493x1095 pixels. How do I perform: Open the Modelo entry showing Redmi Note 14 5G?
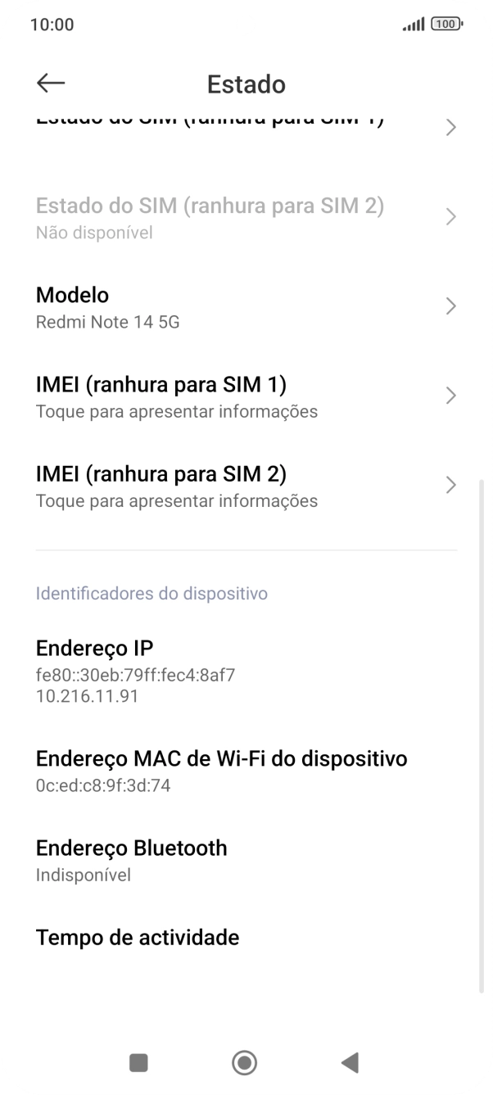(x=246, y=306)
